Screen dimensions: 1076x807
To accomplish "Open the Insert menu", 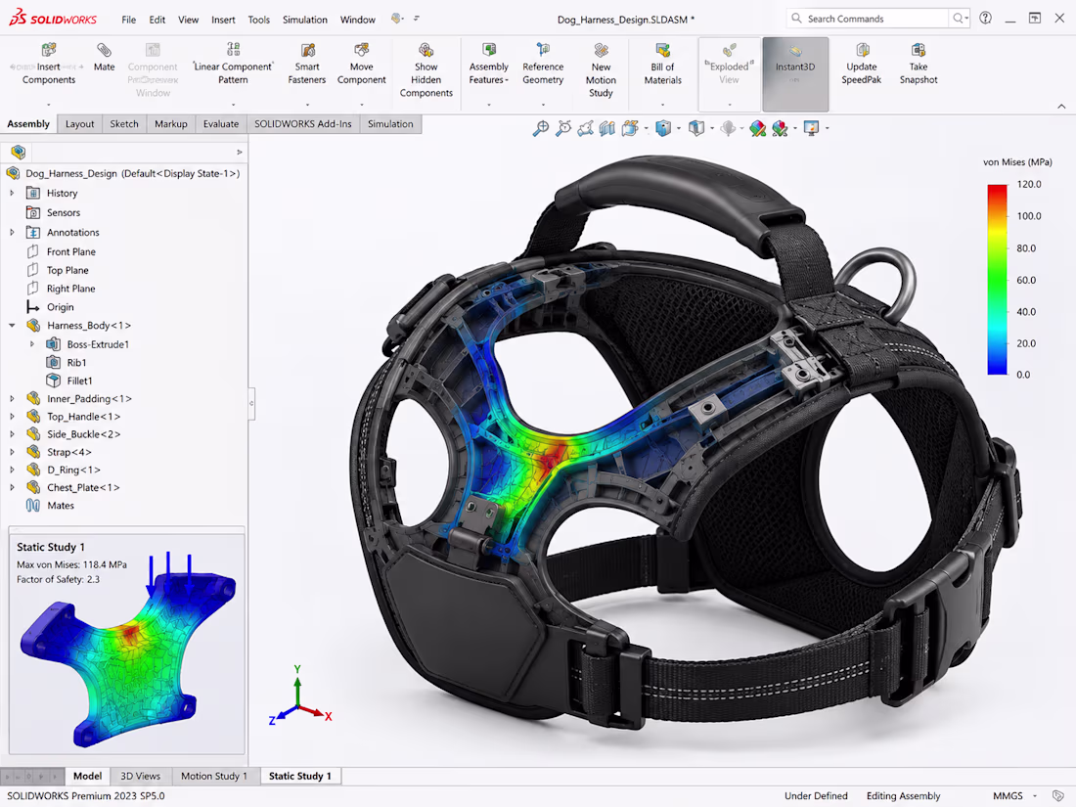I will coord(223,20).
